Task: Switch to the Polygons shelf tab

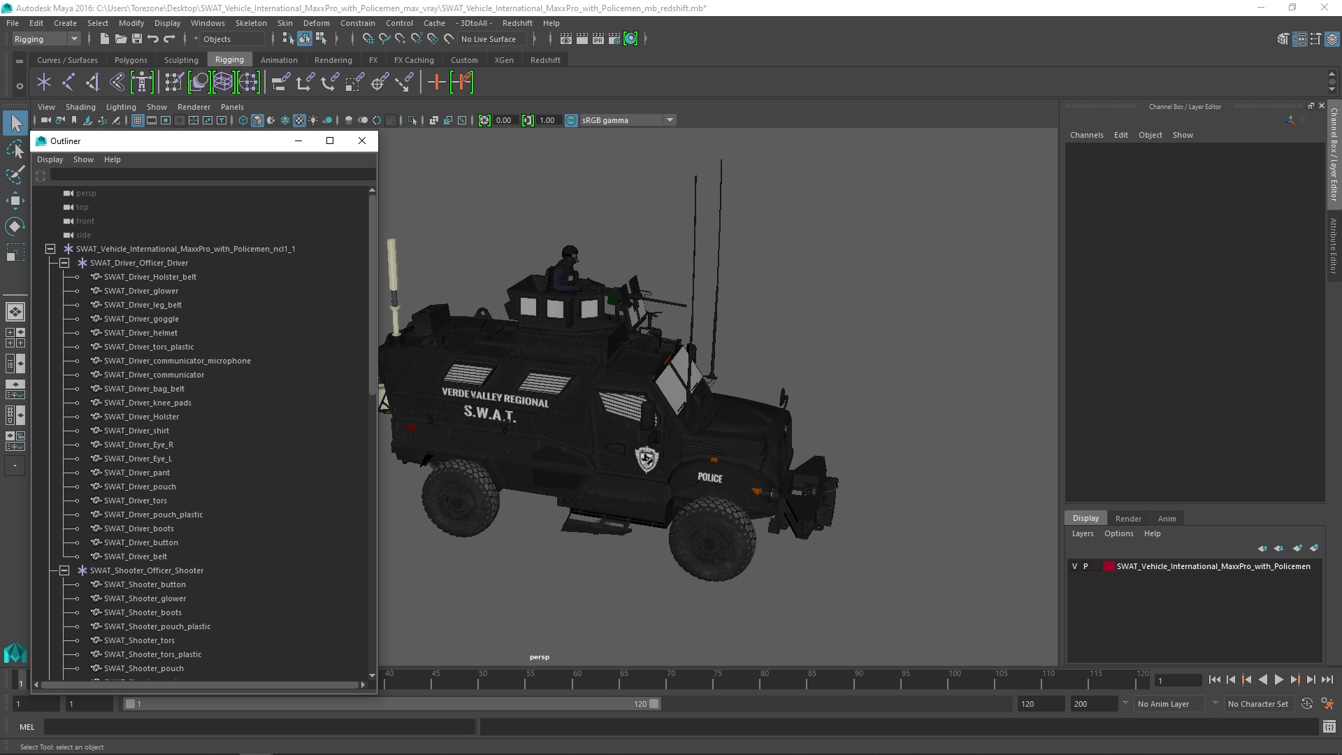Action: [x=131, y=60]
